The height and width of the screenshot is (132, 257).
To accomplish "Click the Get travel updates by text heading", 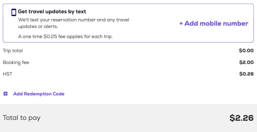I will coord(52,12).
